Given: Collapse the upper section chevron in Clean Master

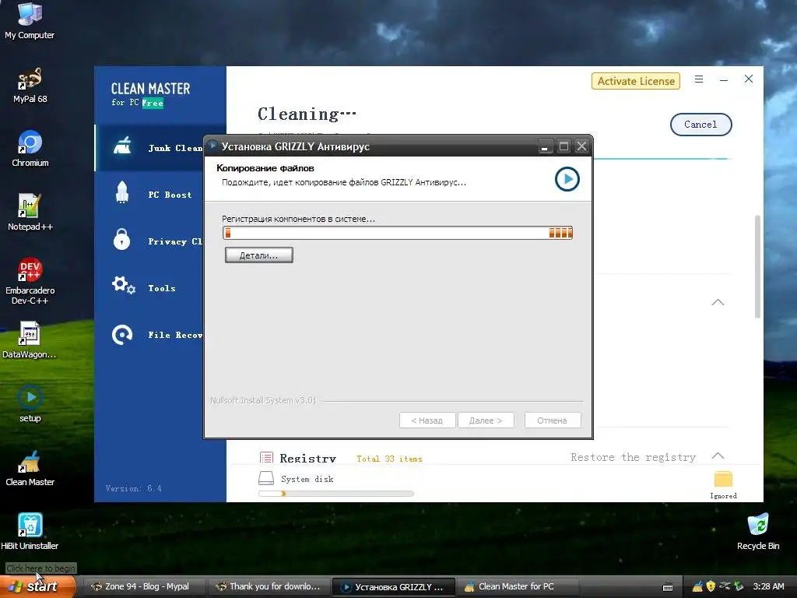Looking at the screenshot, I should (718, 302).
